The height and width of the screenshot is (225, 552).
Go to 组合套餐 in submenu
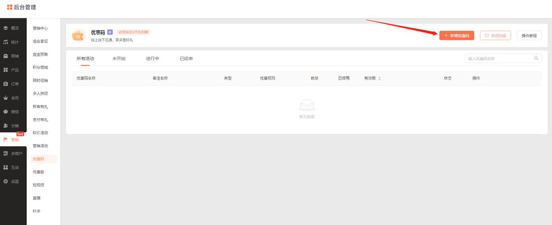click(40, 41)
